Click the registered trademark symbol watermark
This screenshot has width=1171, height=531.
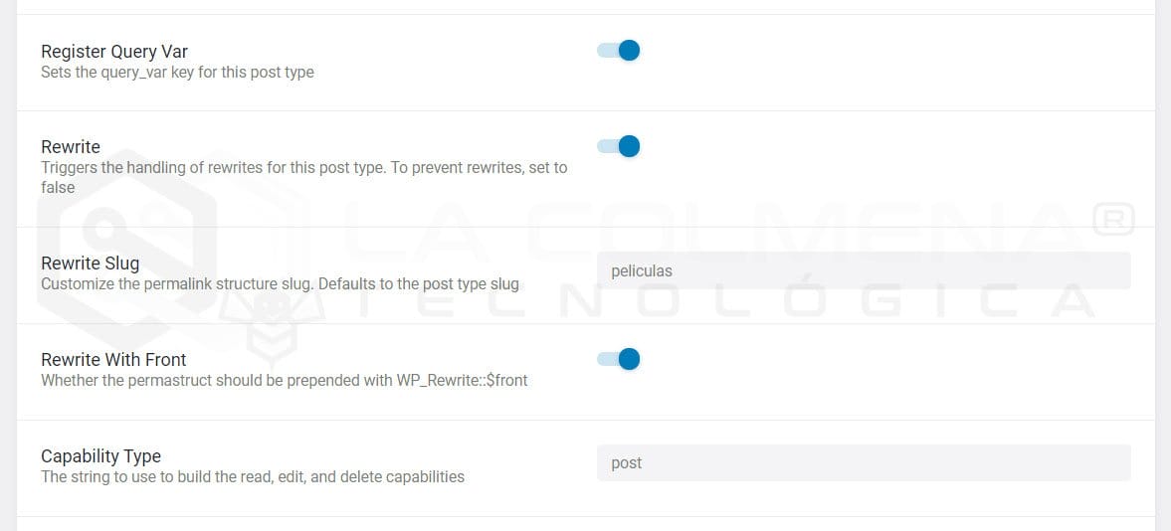pyautogui.click(x=1112, y=220)
